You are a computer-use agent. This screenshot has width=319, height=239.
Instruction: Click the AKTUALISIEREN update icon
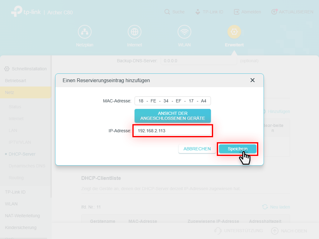pyautogui.click(x=274, y=12)
